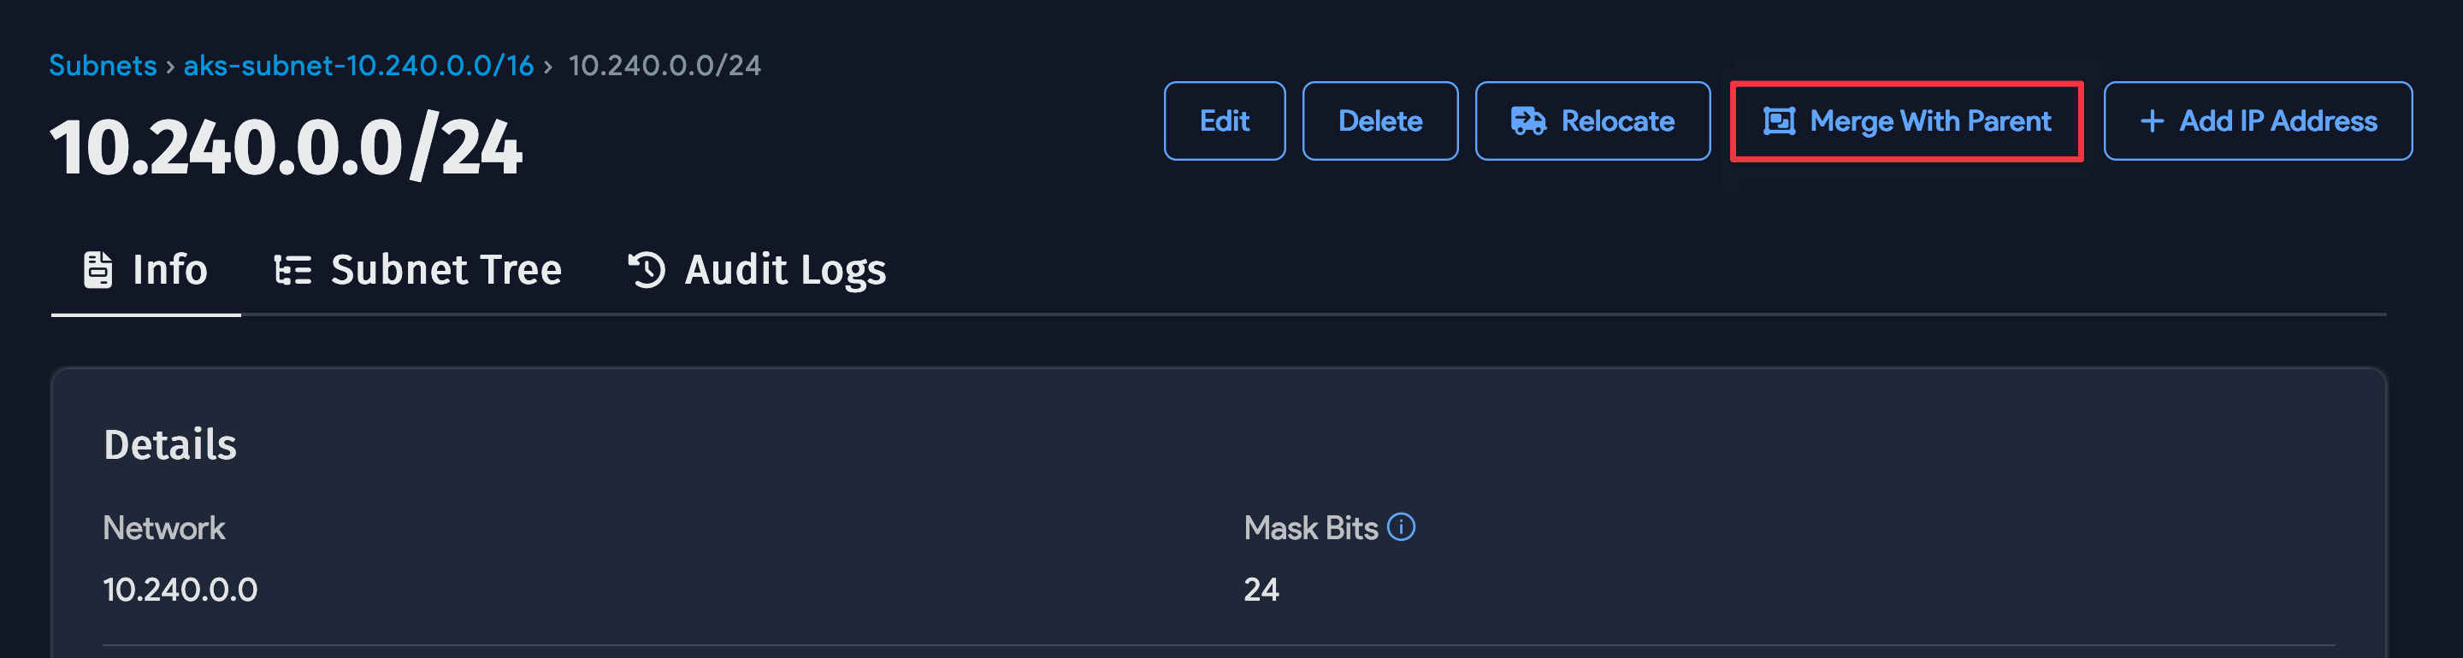Click the Mask Bits value 24
The height and width of the screenshot is (658, 2463).
[1261, 590]
